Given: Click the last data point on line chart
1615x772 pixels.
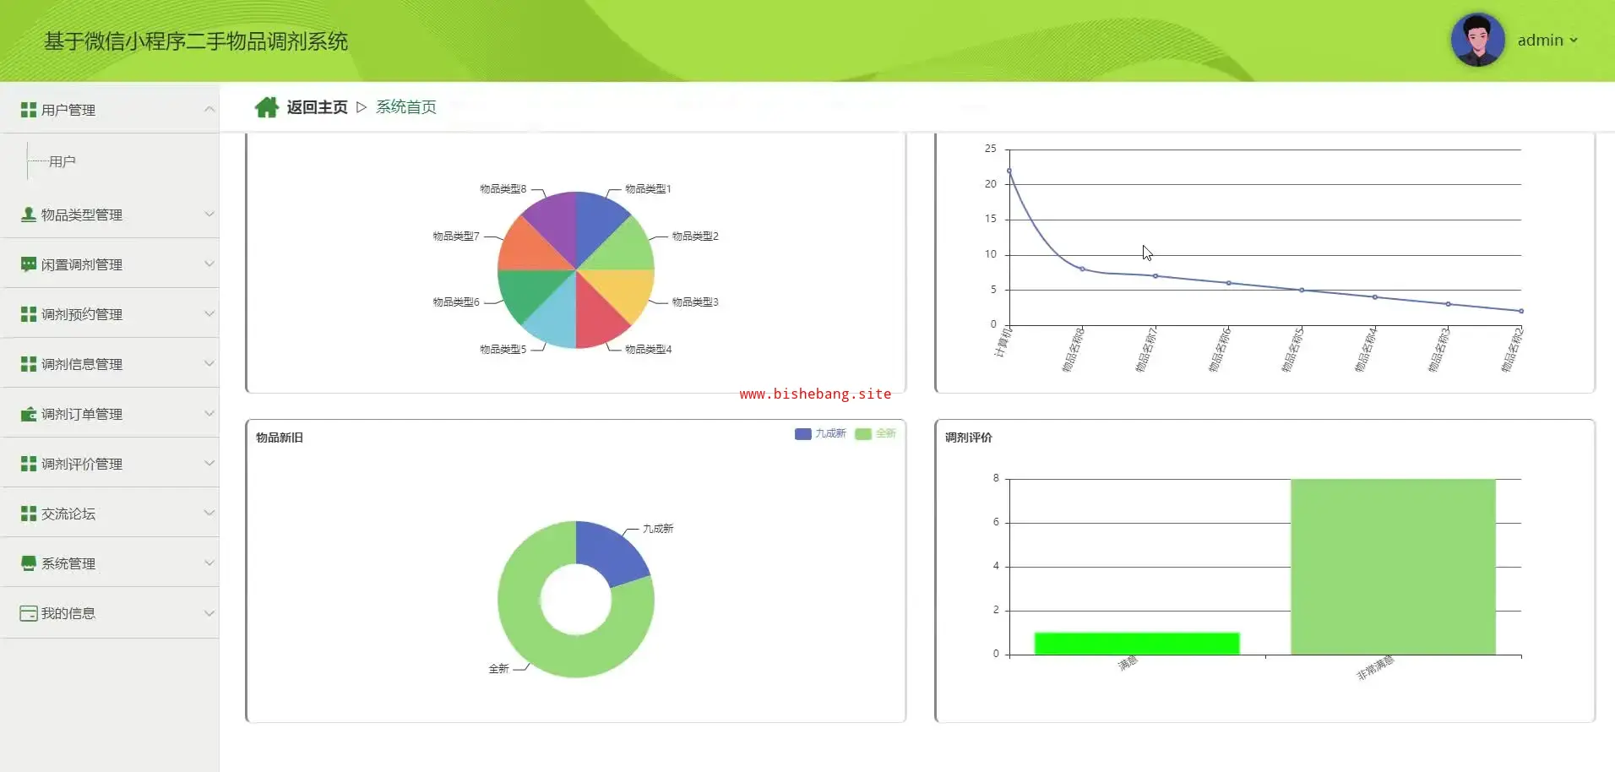Looking at the screenshot, I should (1521, 311).
